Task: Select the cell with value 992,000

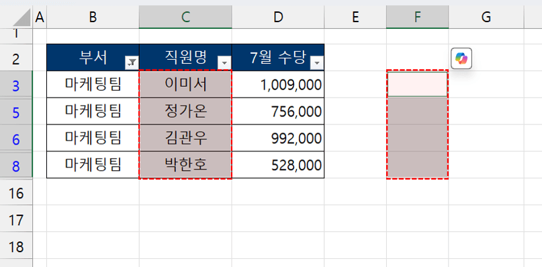Action: (x=278, y=138)
